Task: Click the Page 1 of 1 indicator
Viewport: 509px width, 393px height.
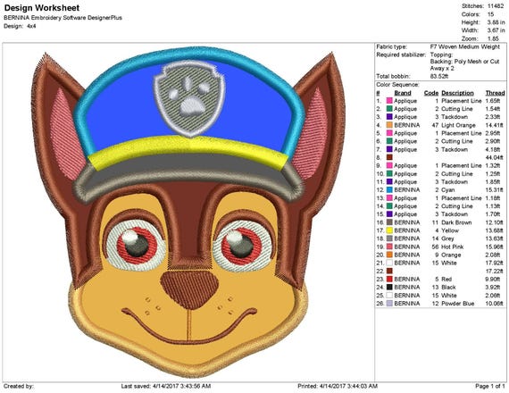Action: click(x=490, y=386)
